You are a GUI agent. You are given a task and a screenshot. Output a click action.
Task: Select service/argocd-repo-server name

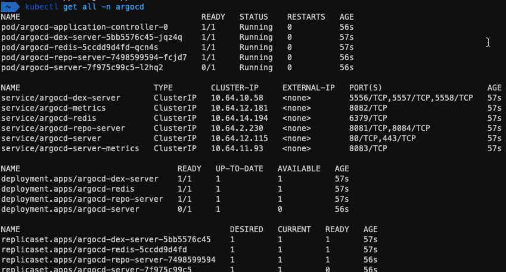pos(63,129)
